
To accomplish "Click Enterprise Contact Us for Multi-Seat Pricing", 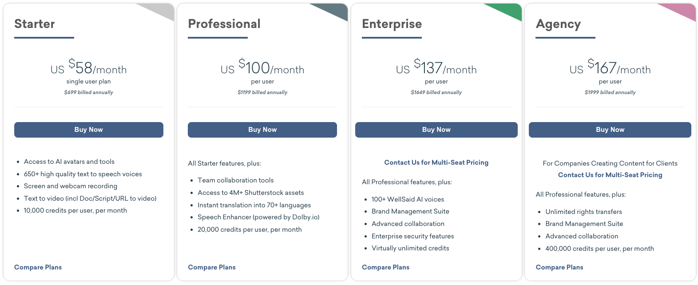I will pyautogui.click(x=436, y=162).
